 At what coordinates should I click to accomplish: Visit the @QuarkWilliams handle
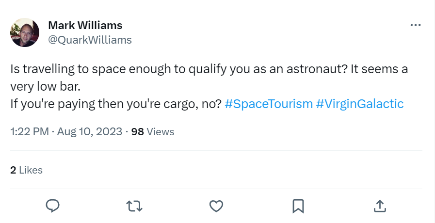pyautogui.click(x=90, y=40)
